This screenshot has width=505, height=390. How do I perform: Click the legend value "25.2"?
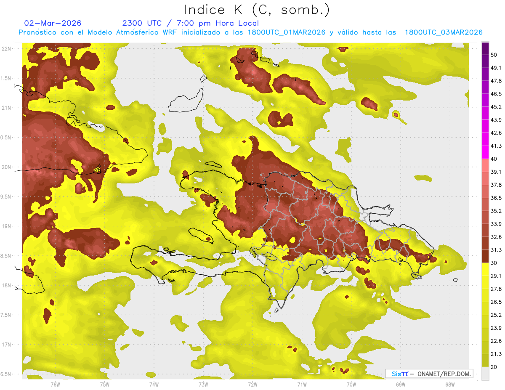tap(496, 315)
